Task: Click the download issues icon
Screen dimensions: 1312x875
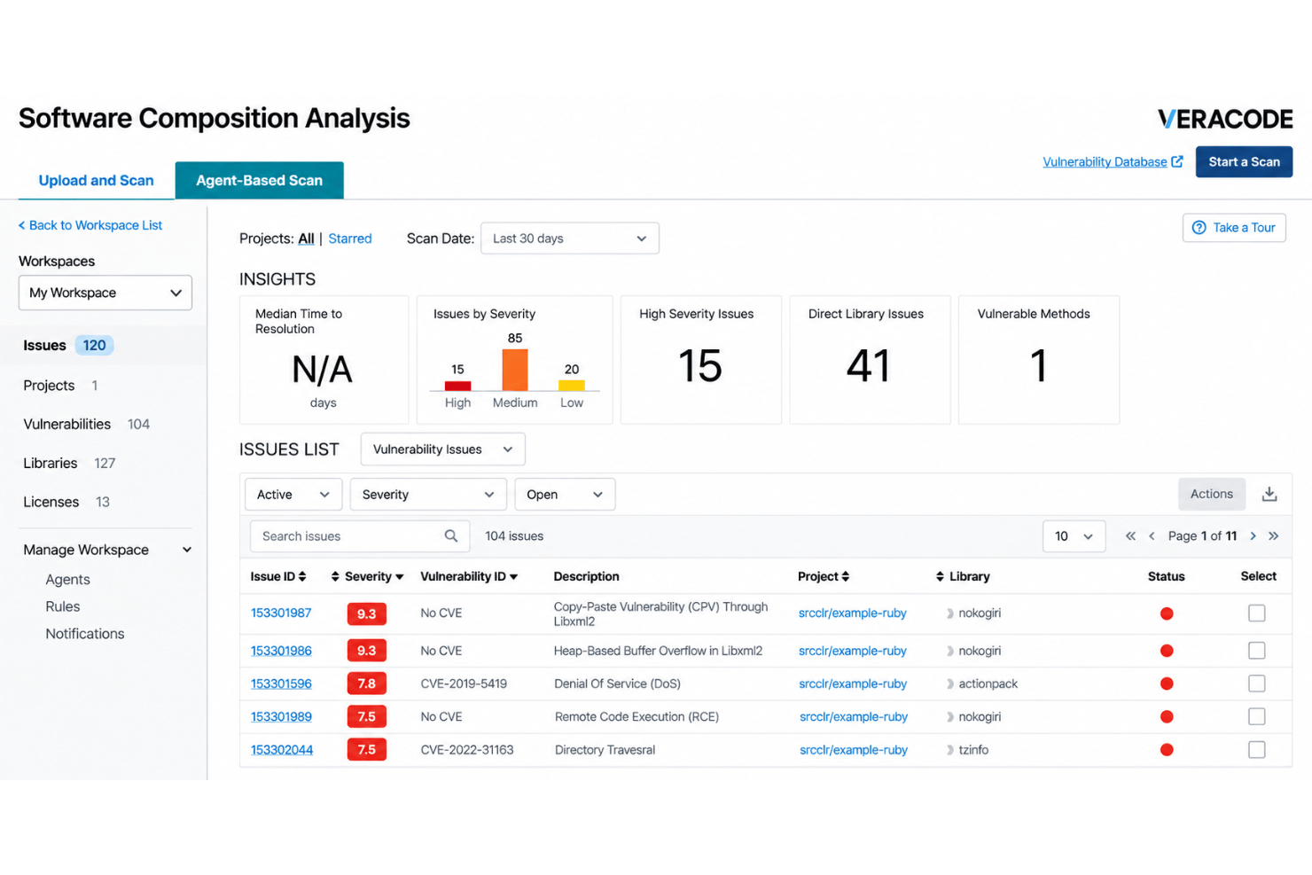Action: [x=1269, y=494]
